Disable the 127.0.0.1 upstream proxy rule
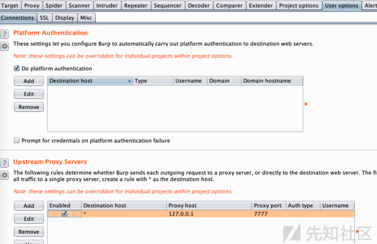 coord(64,213)
